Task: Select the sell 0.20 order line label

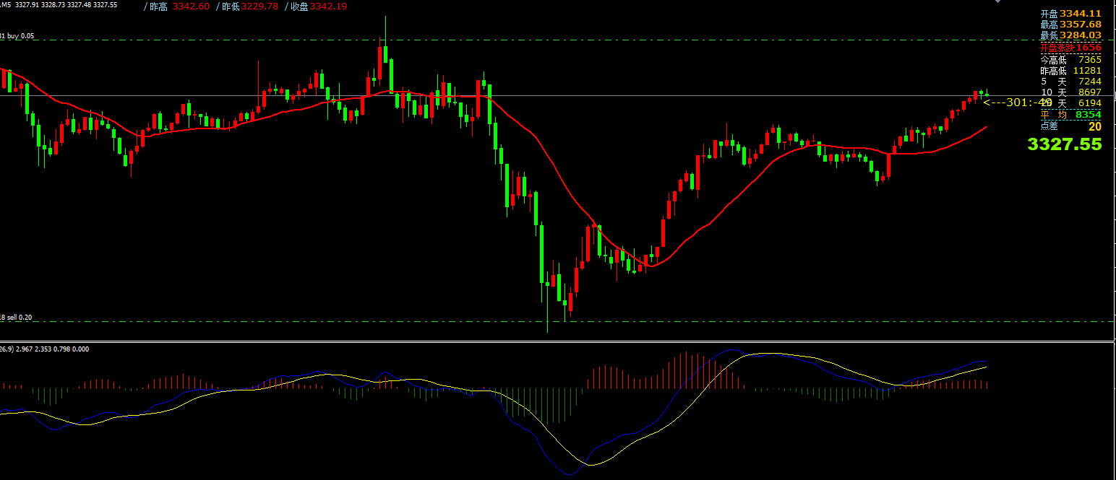Action: 18,318
